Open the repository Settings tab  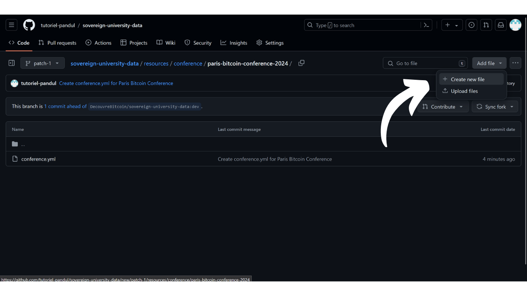[270, 43]
